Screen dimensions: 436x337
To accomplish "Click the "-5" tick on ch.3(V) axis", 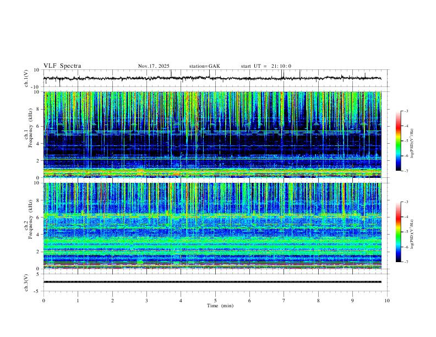I will click(37, 291).
